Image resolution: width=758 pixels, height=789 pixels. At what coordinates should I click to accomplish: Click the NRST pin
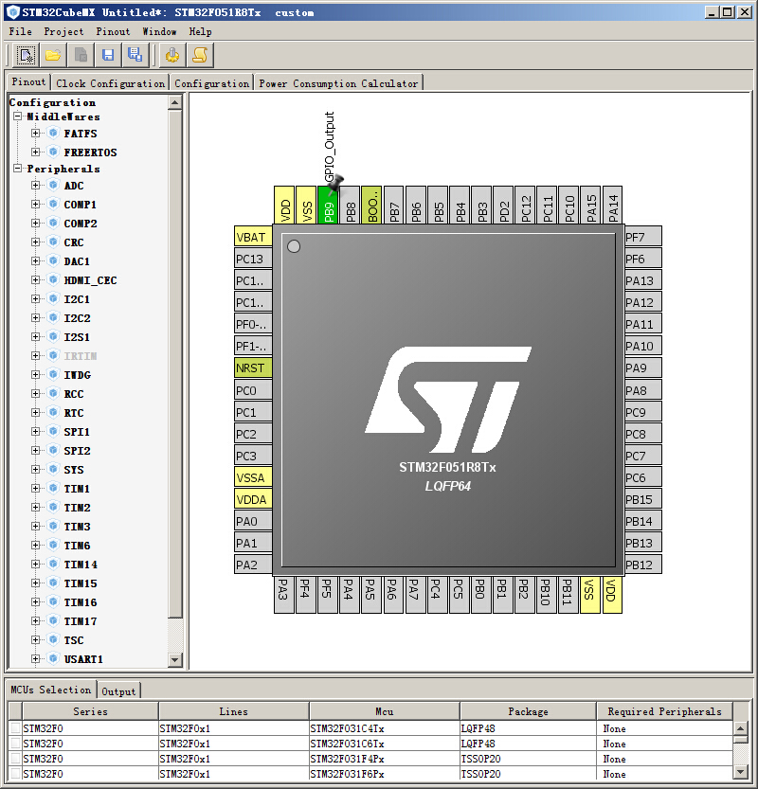253,368
